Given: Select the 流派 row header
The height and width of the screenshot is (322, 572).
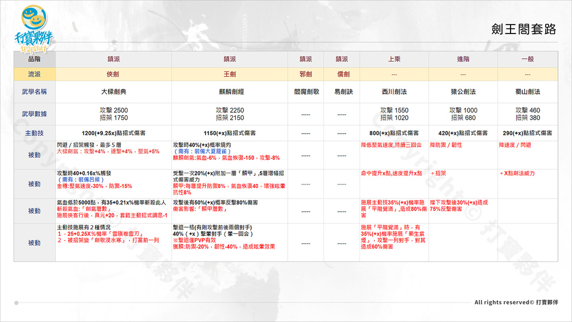Looking at the screenshot, I should 34,74.
